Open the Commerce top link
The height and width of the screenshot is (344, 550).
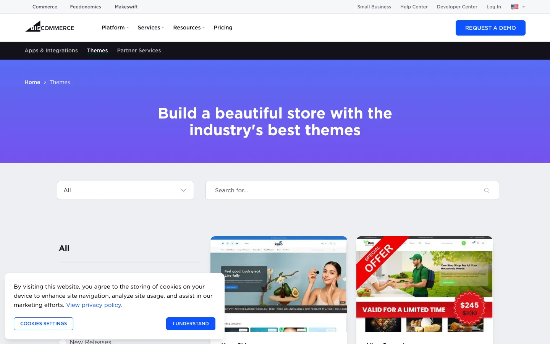click(45, 6)
